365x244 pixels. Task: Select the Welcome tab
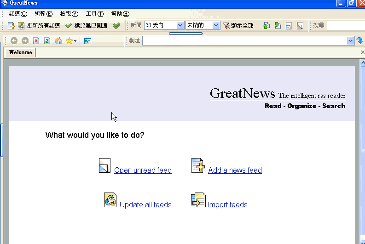click(20, 52)
